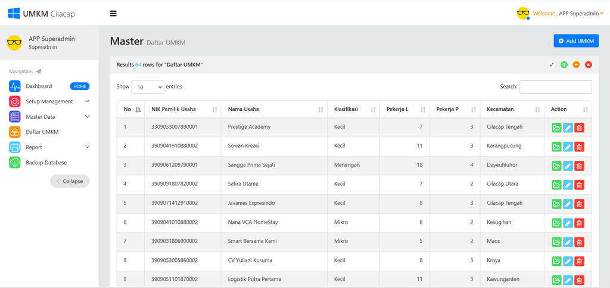Click the Master Data list icon

click(15, 116)
